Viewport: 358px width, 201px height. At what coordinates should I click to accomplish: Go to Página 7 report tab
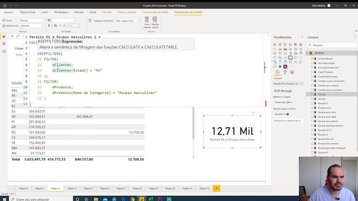coord(121,189)
